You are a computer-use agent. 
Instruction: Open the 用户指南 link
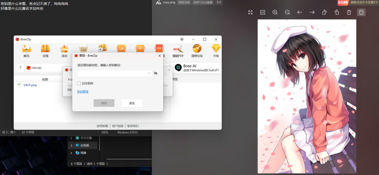click(x=118, y=126)
